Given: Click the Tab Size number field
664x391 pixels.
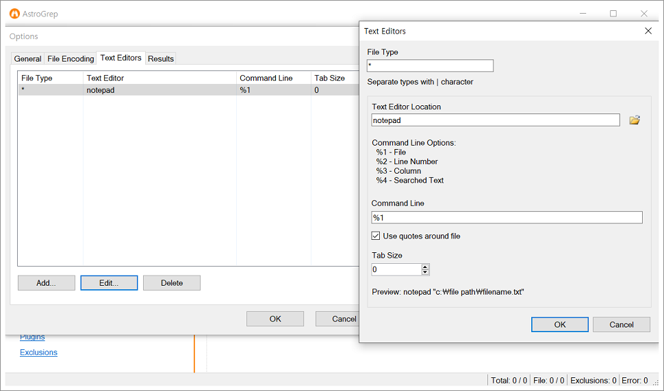Looking at the screenshot, I should (396, 269).
